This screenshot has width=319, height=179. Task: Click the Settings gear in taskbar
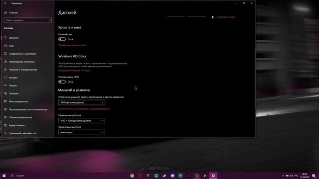(213, 176)
